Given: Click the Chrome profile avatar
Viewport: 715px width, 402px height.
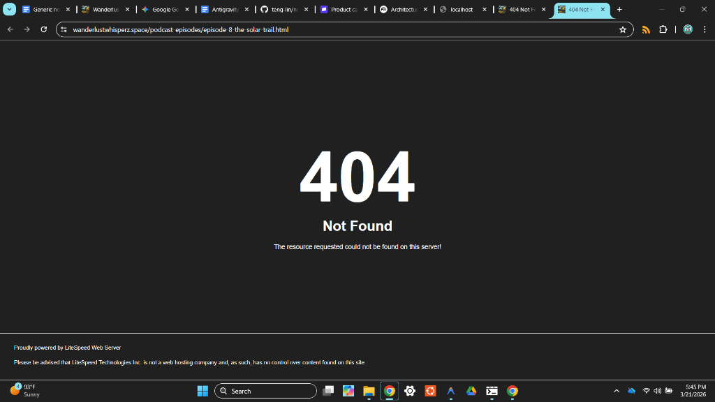Looking at the screenshot, I should coord(688,29).
